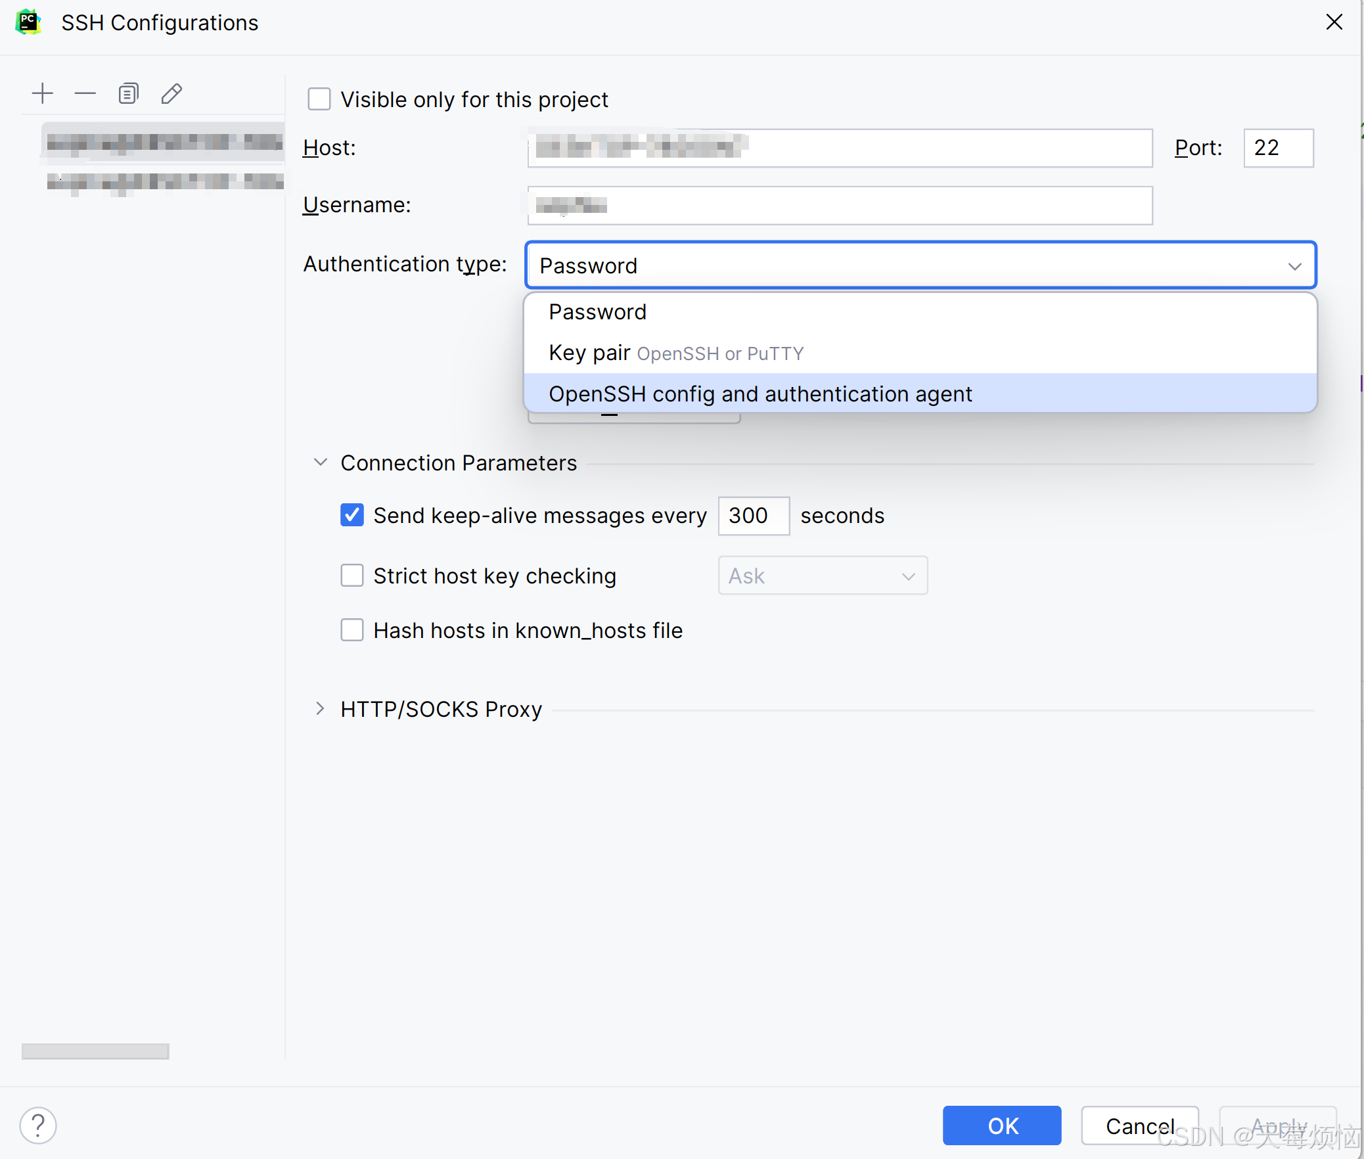
Task: Focus the Host input field
Action: [840, 148]
